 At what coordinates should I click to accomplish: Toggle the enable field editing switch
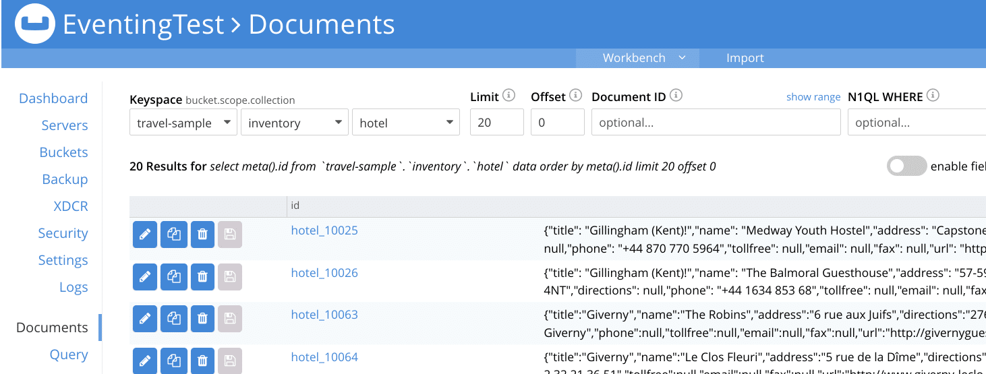[906, 166]
